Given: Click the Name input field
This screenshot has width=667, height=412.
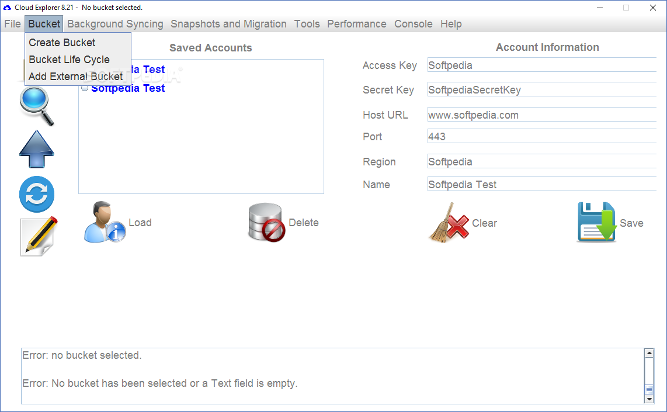Looking at the screenshot, I should pos(542,184).
